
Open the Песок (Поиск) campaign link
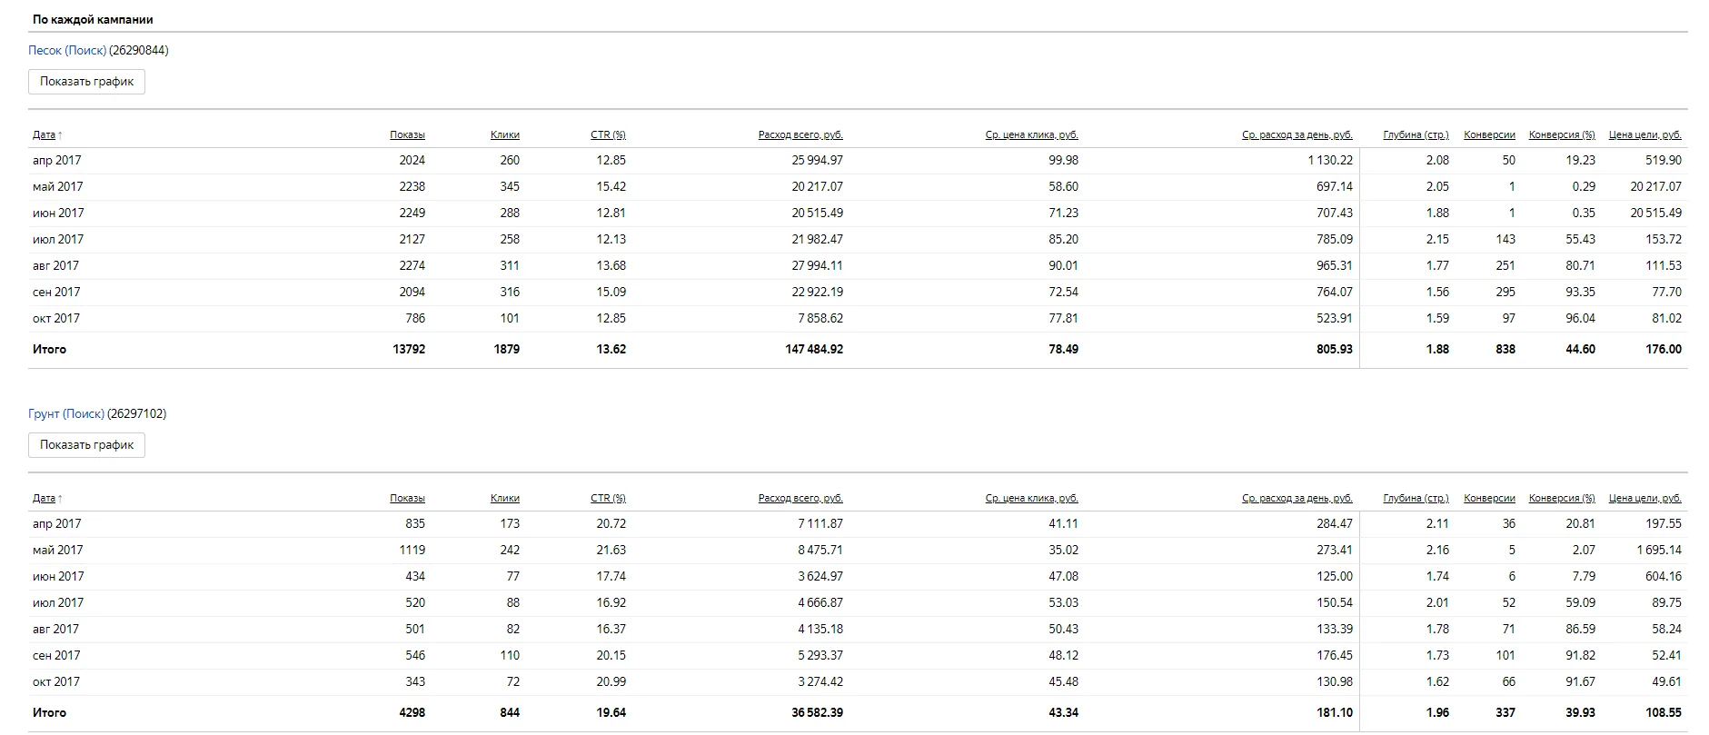(x=67, y=51)
